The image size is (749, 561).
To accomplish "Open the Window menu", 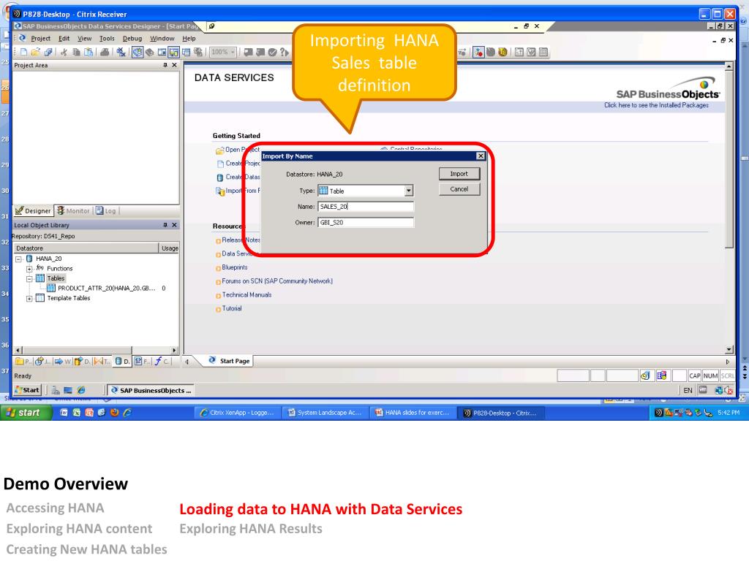I will (162, 39).
